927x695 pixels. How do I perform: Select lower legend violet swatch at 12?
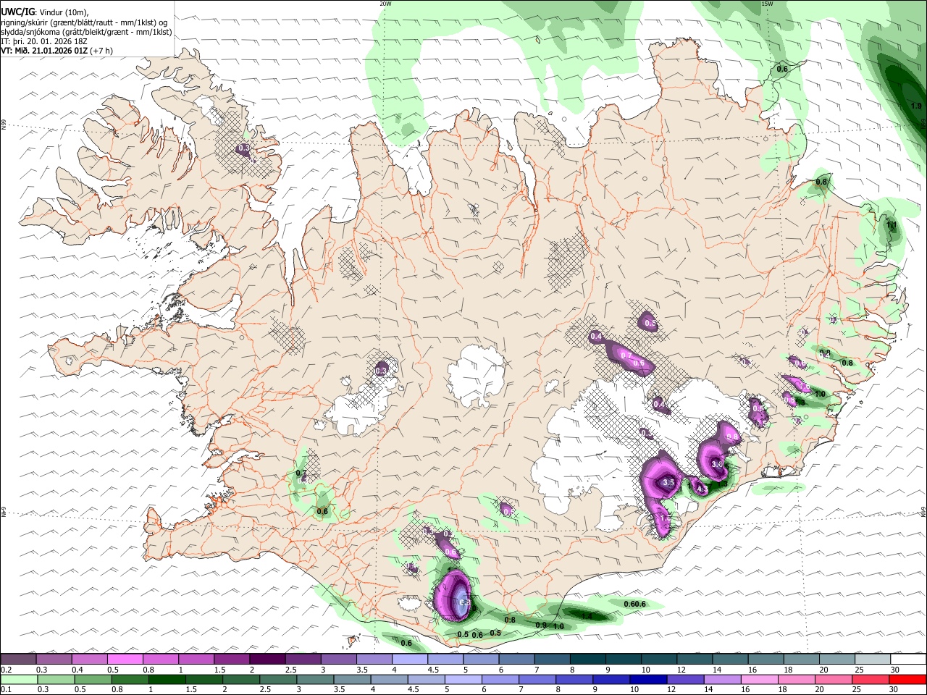pyautogui.click(x=684, y=680)
